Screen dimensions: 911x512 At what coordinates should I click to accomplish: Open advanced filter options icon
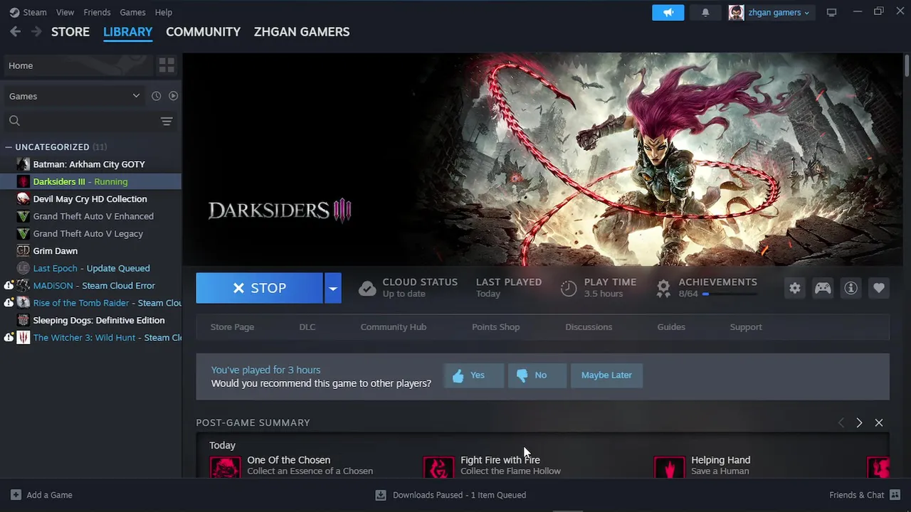pyautogui.click(x=167, y=122)
